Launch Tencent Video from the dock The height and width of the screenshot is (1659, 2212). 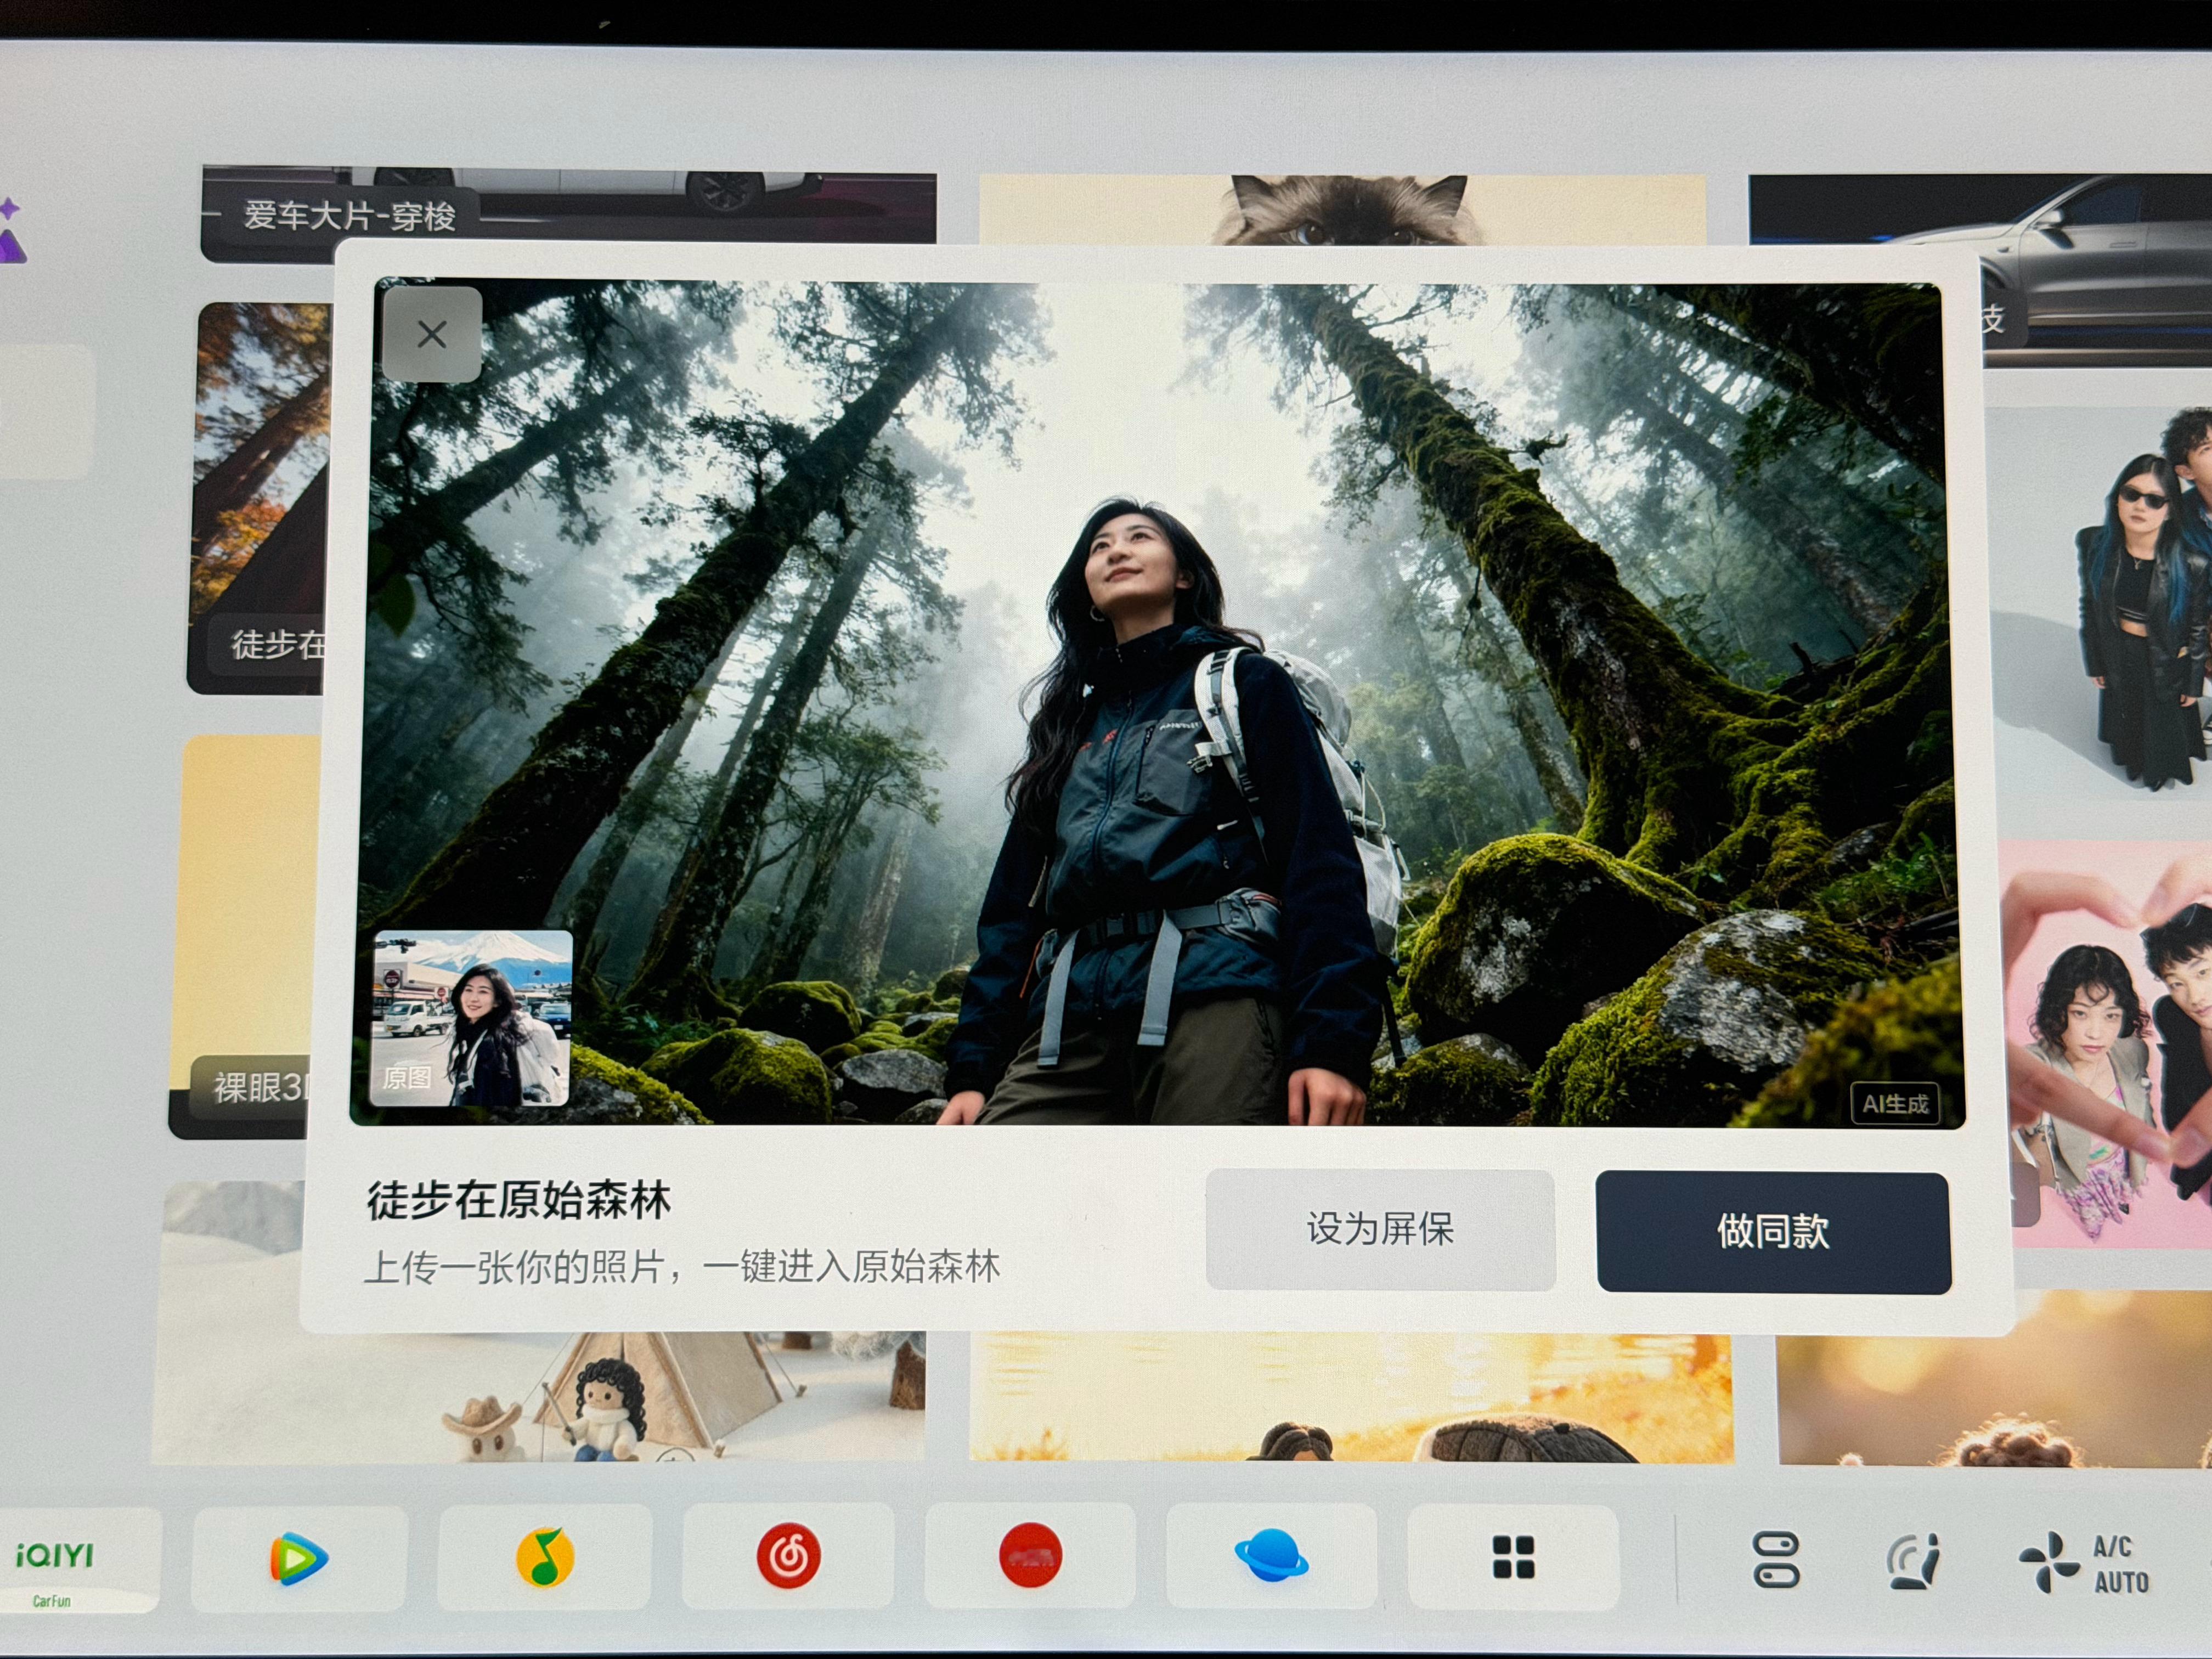(x=299, y=1558)
